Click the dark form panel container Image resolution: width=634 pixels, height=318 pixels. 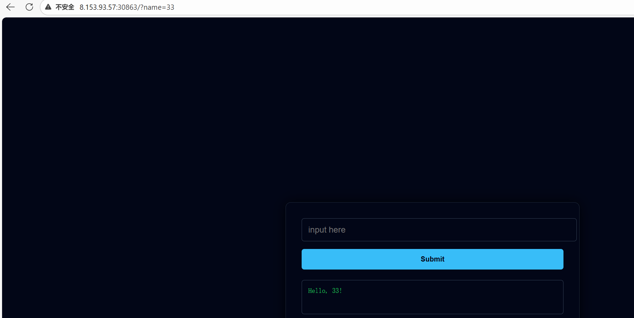(432, 211)
